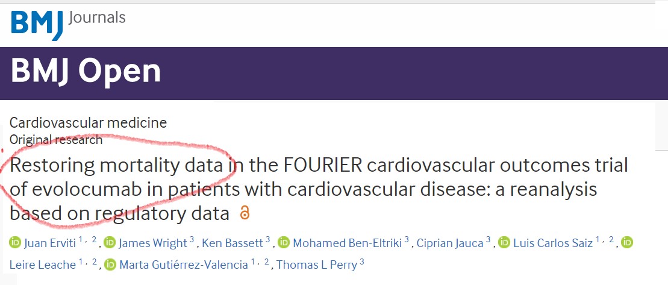Click the BMJ Journals logo

[67, 23]
